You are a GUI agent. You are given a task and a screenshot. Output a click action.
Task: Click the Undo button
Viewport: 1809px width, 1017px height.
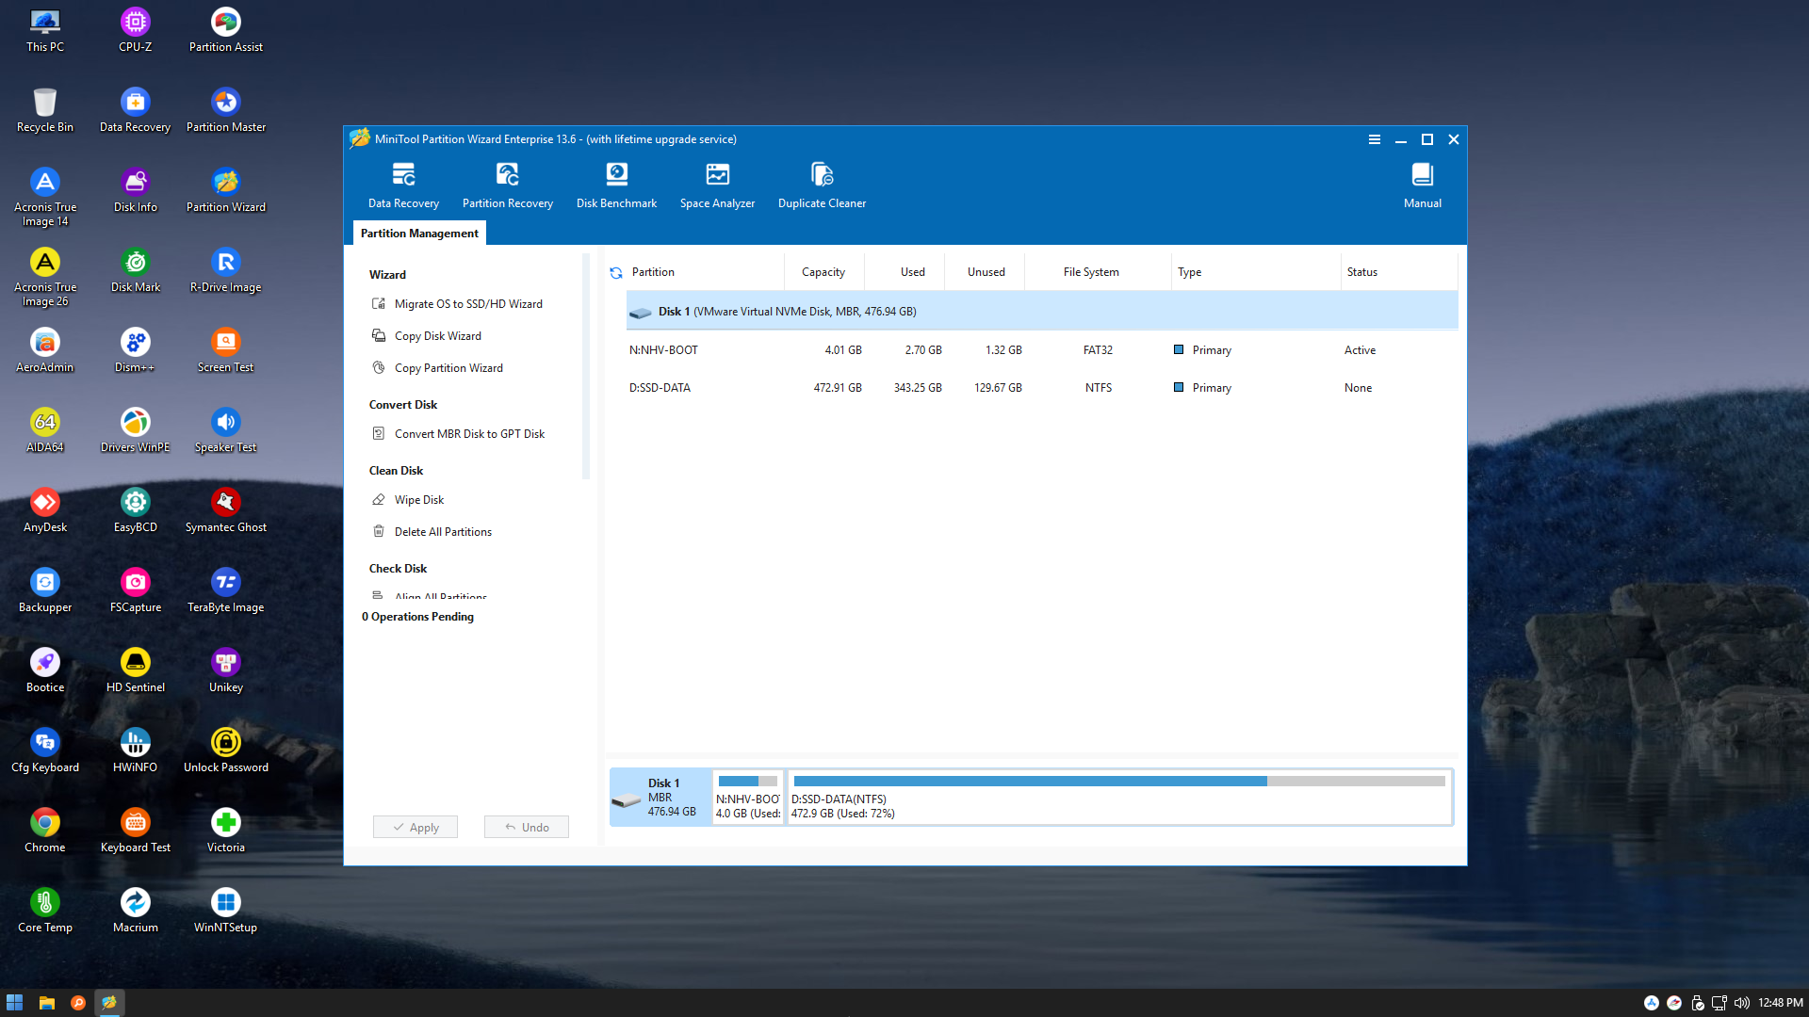(527, 827)
